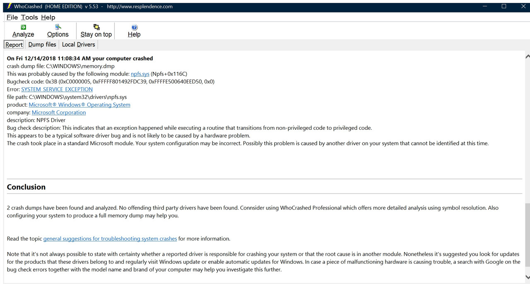This screenshot has width=530, height=284.
Task: Click the scrollbar up arrow
Action: tap(527, 57)
